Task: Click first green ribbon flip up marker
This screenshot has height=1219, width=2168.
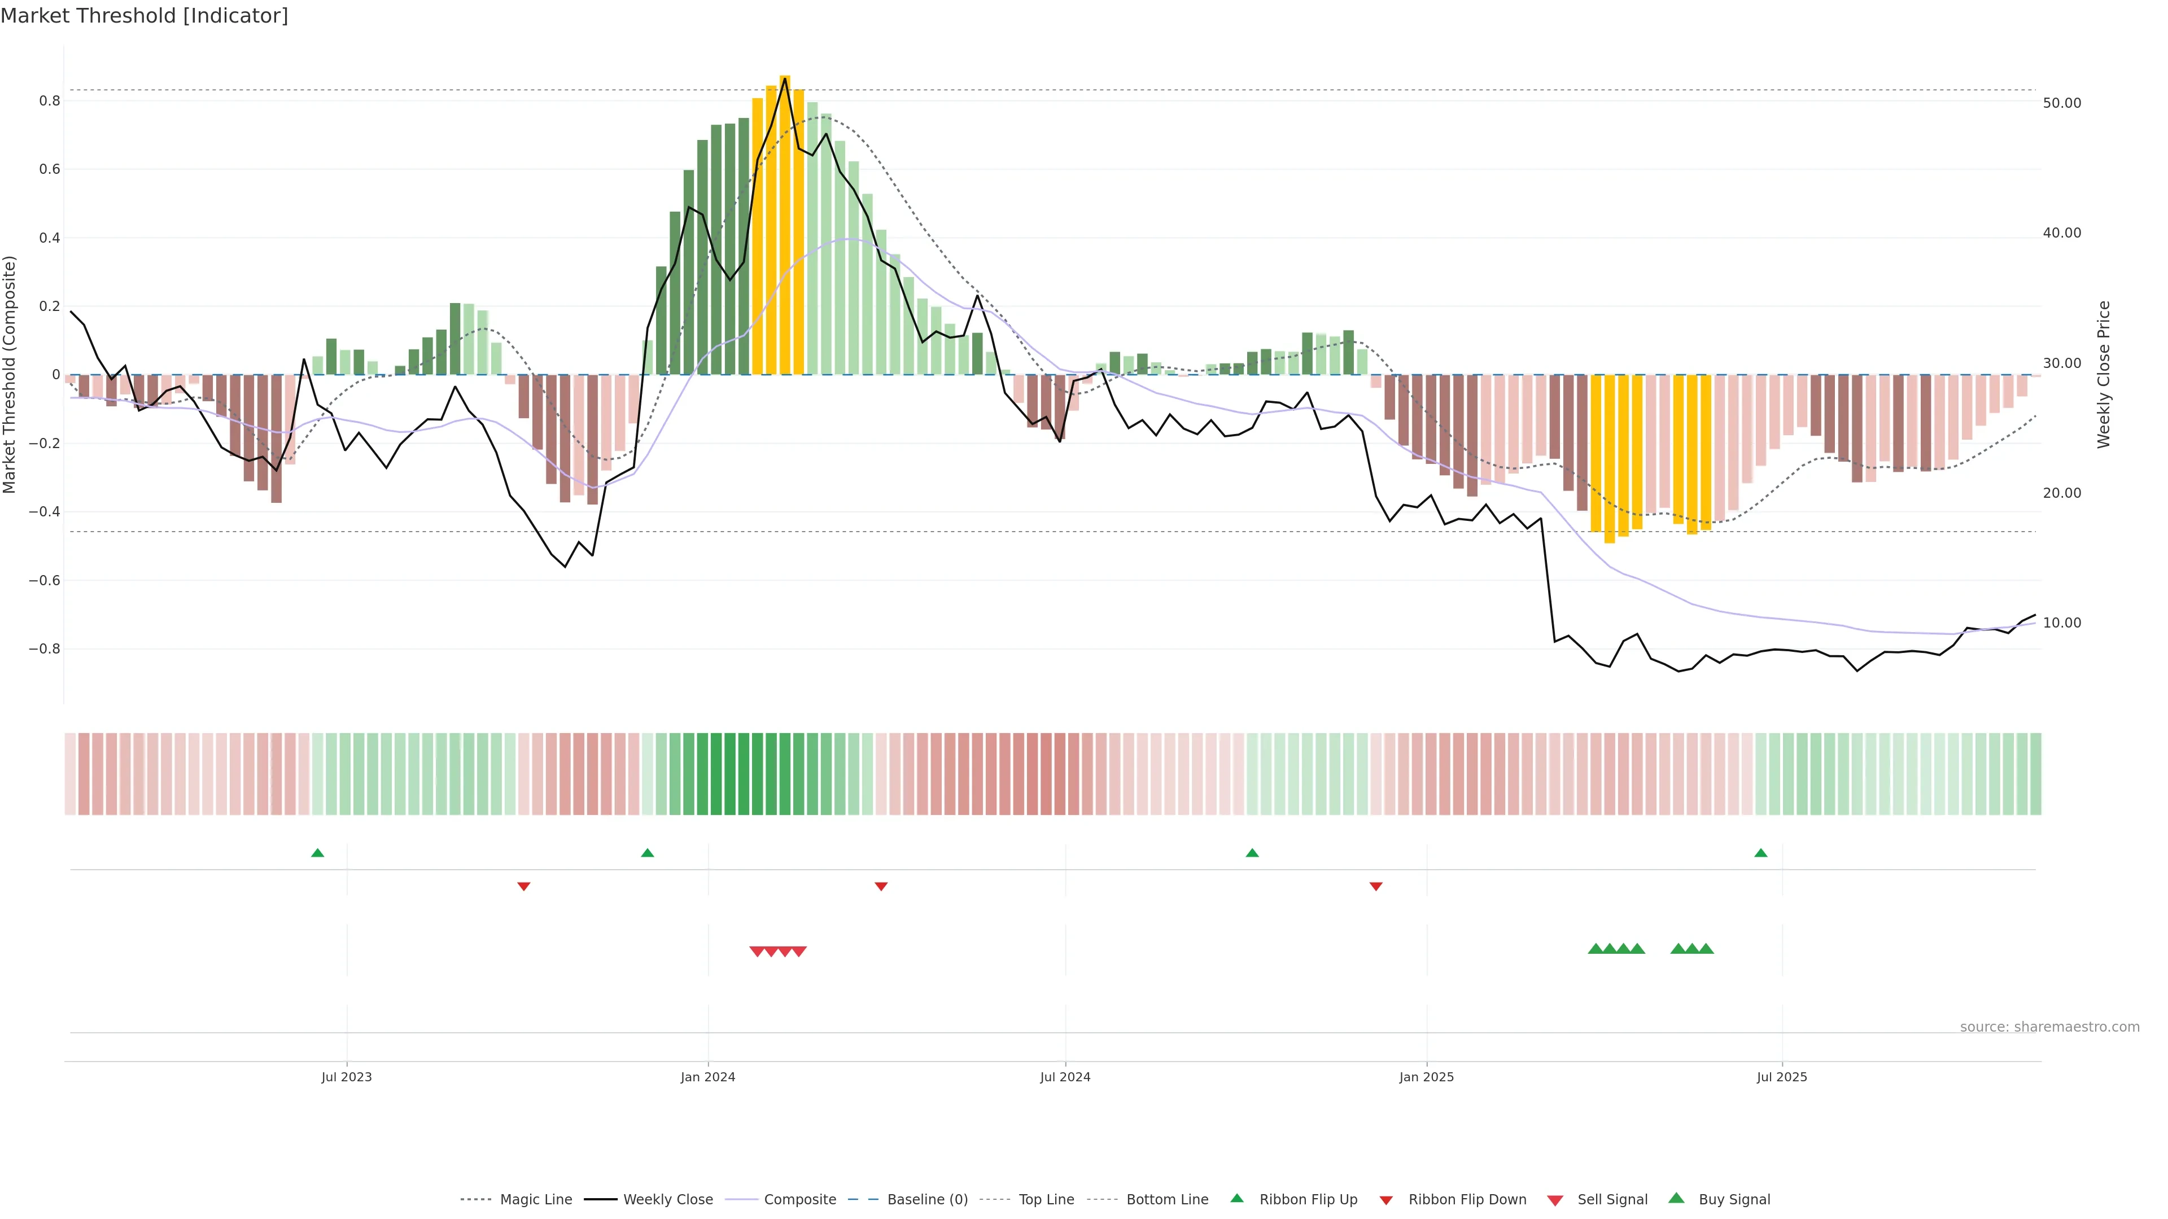Action: point(317,853)
